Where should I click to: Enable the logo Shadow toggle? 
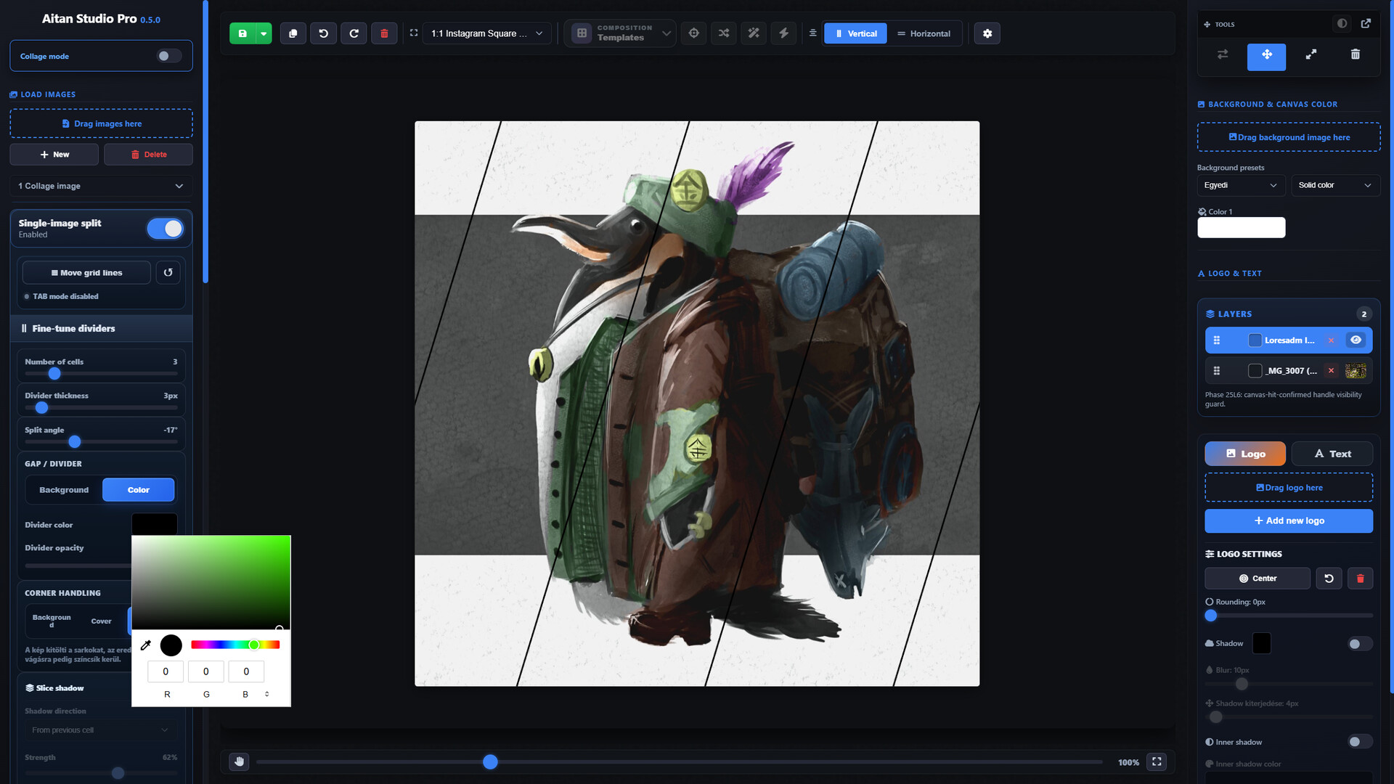click(x=1359, y=644)
